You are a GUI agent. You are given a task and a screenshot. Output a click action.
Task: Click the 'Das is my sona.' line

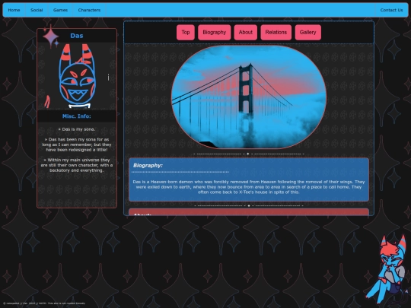[77, 129]
